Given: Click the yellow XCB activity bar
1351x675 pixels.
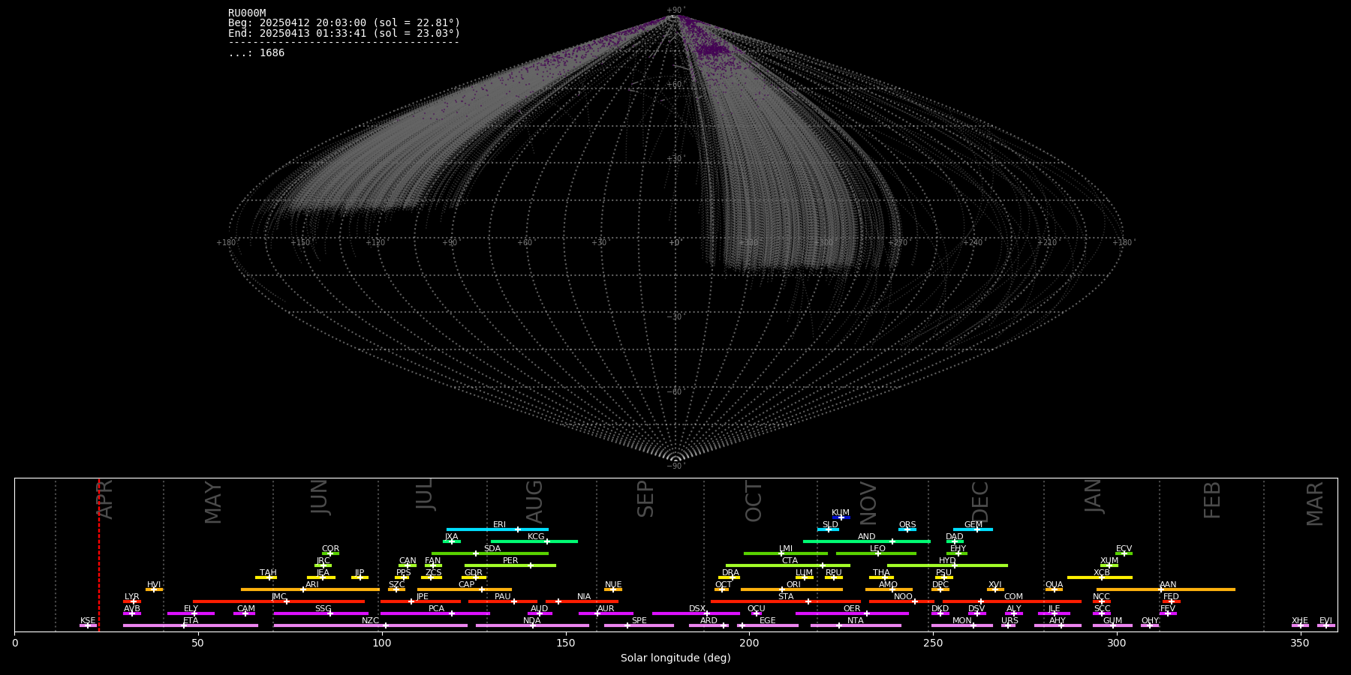Looking at the screenshot, I should 1100,577.
